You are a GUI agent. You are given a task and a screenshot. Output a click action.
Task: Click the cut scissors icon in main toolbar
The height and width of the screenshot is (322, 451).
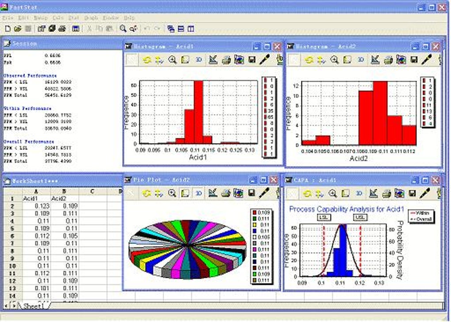point(89,28)
